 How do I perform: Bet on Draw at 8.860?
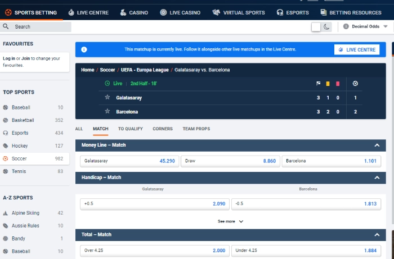point(230,161)
